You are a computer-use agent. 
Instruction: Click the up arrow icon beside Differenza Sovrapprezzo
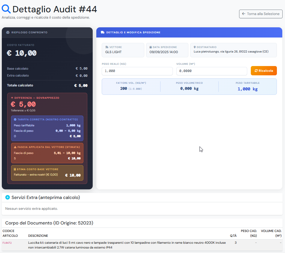[12, 98]
